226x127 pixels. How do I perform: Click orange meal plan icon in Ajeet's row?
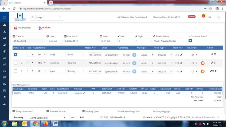202,71
